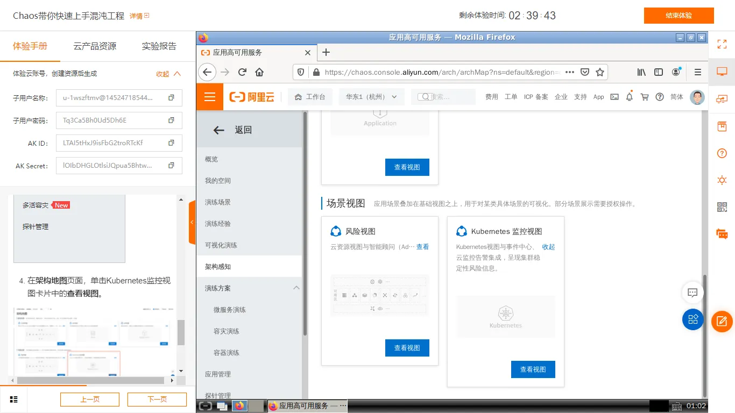Select 概览 in the sidebar
The image size is (735, 413).
[x=249, y=159]
